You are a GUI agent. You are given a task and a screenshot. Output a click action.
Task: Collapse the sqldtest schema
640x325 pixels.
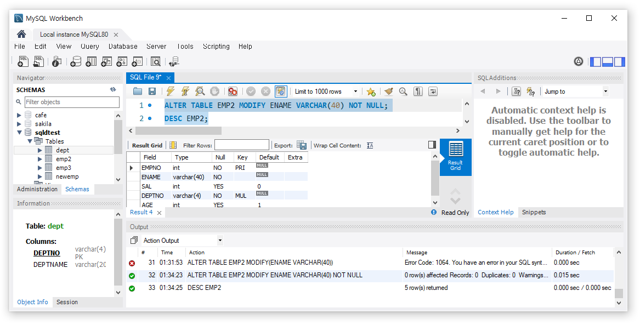tap(19, 133)
